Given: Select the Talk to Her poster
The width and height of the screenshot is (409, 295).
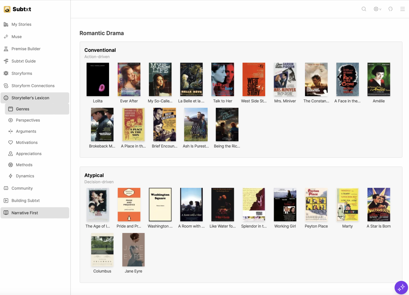Looking at the screenshot, I should 223,79.
